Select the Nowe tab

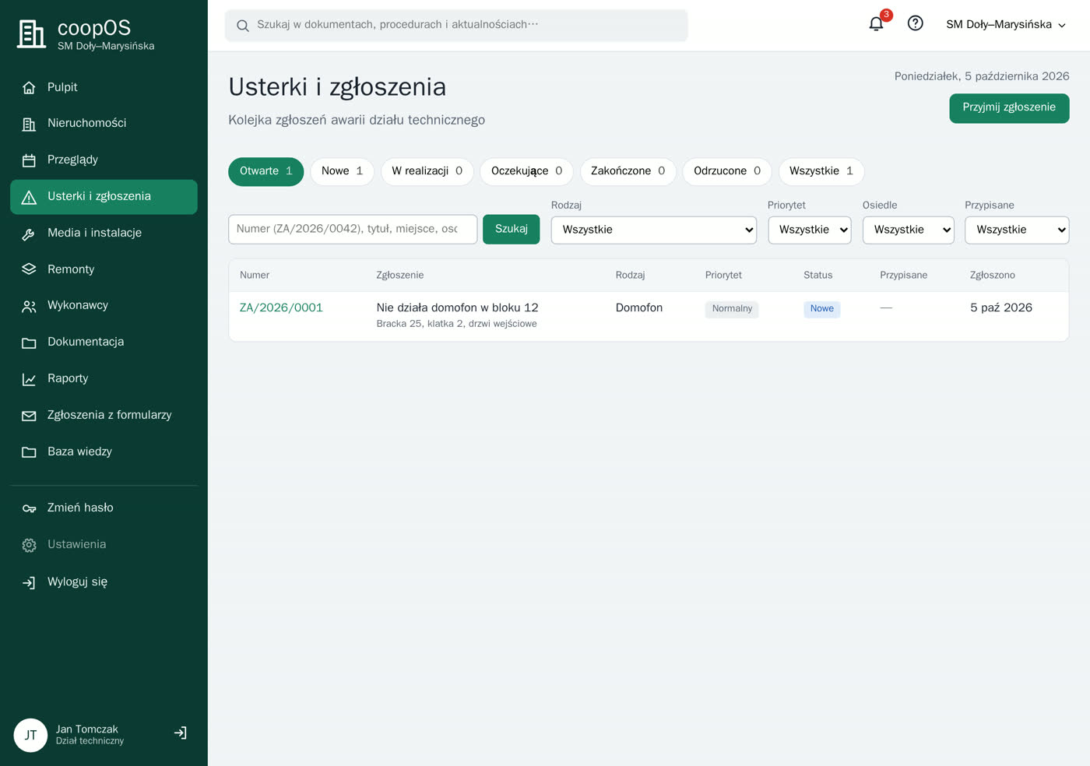(x=342, y=171)
